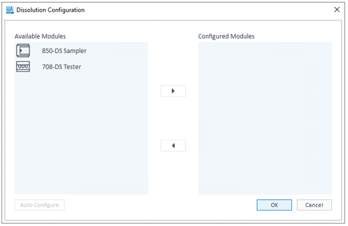Click inside the empty Configured Modules list

coord(265,117)
